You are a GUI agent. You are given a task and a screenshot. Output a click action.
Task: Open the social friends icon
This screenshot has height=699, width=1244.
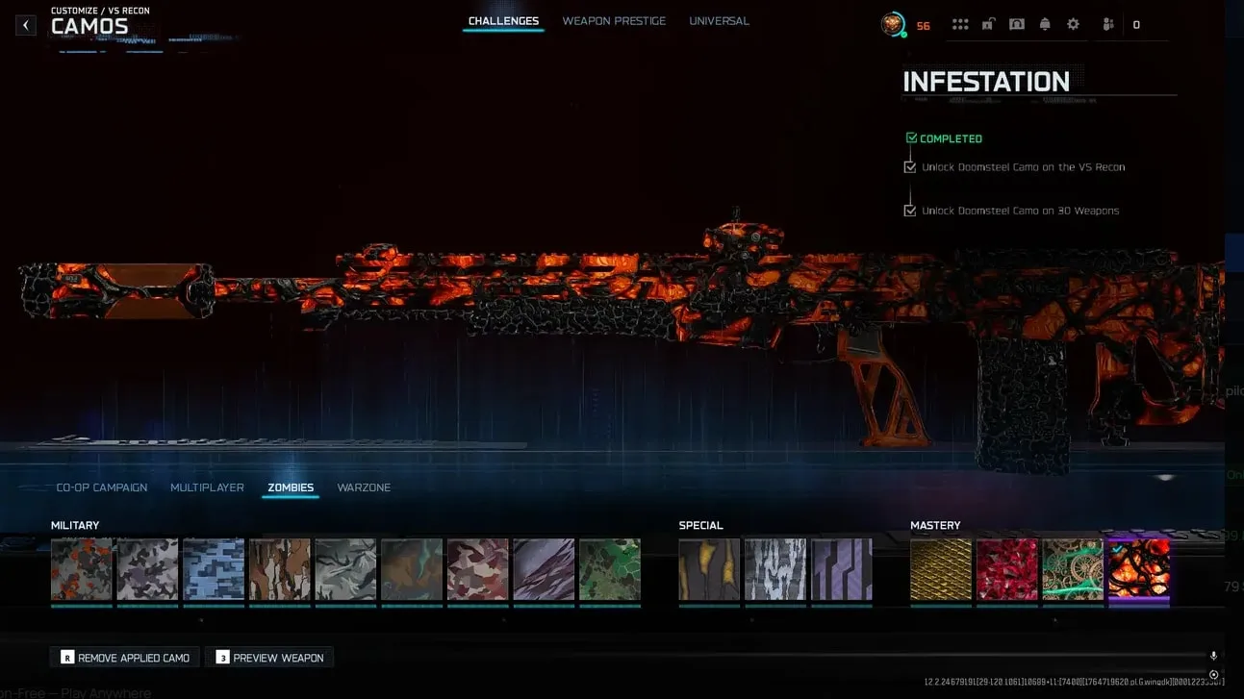[x=1107, y=25]
